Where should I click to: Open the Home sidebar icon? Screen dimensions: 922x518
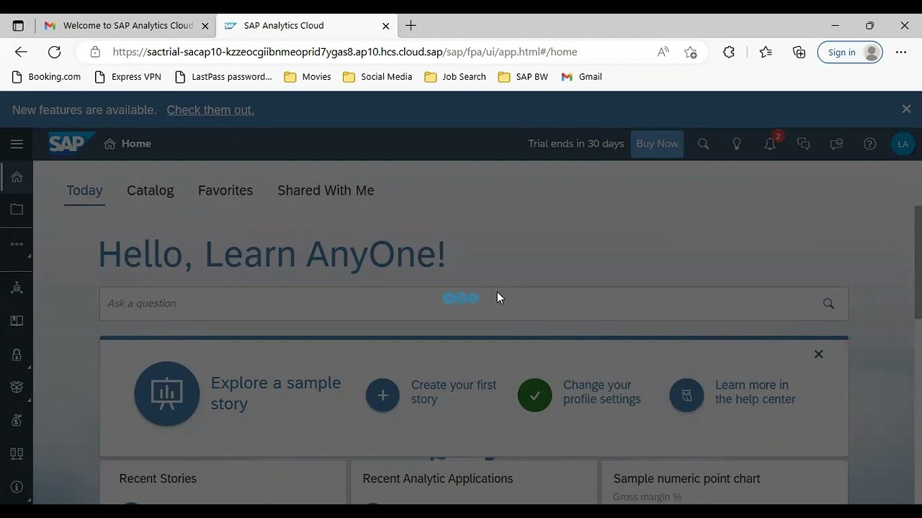point(17,177)
